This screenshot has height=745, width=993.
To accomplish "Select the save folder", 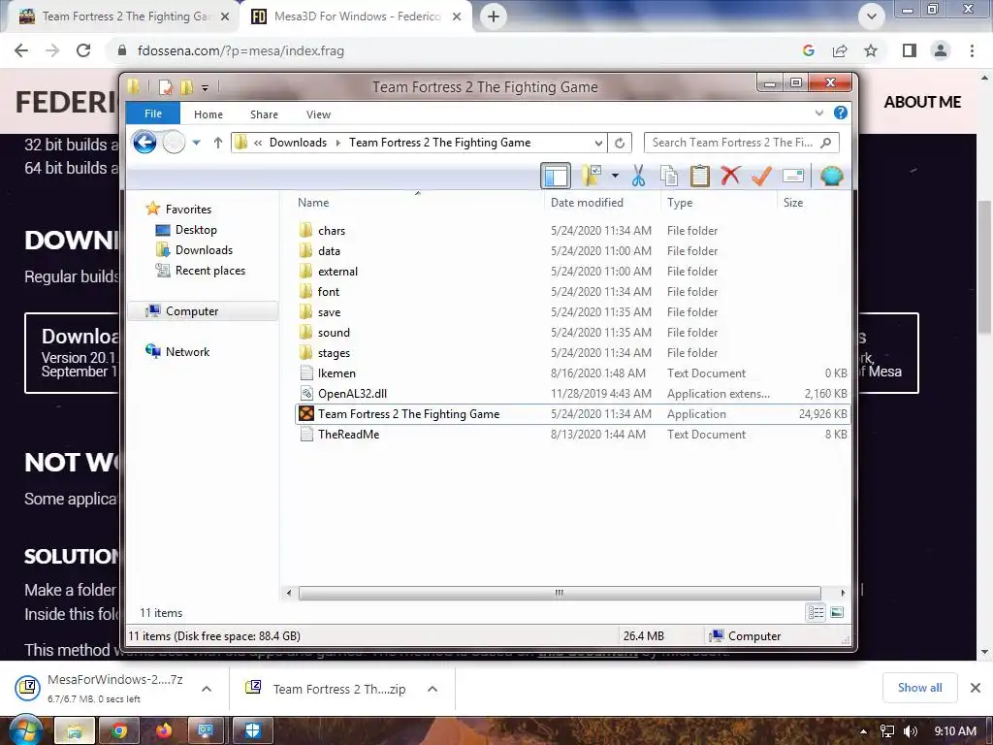I will (572, 311).
